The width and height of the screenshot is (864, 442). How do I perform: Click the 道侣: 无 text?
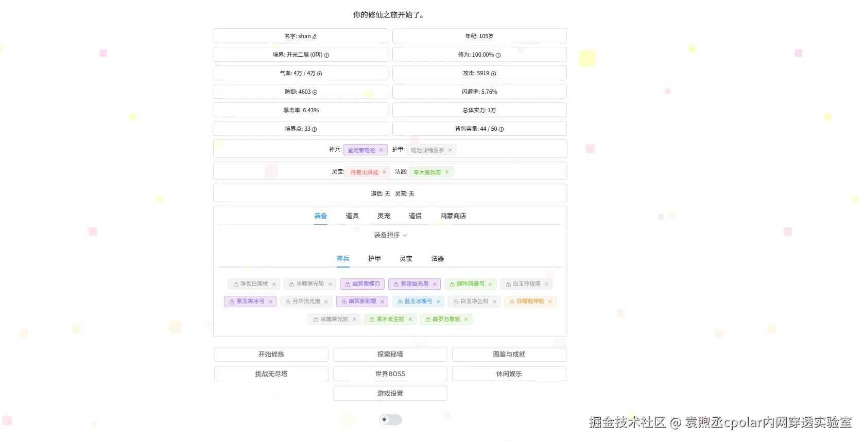click(x=381, y=194)
